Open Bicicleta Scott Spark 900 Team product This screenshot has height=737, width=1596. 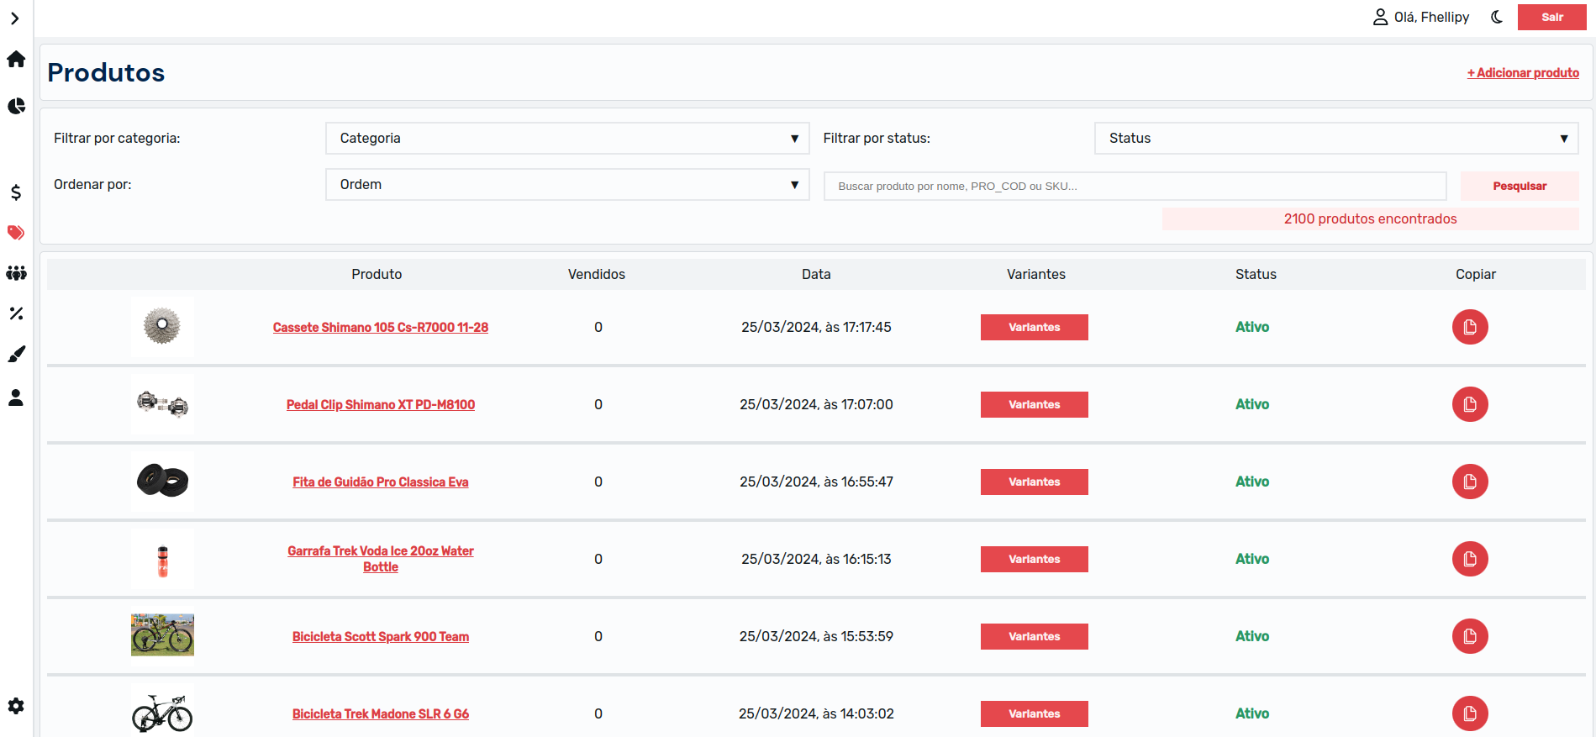[x=381, y=637]
